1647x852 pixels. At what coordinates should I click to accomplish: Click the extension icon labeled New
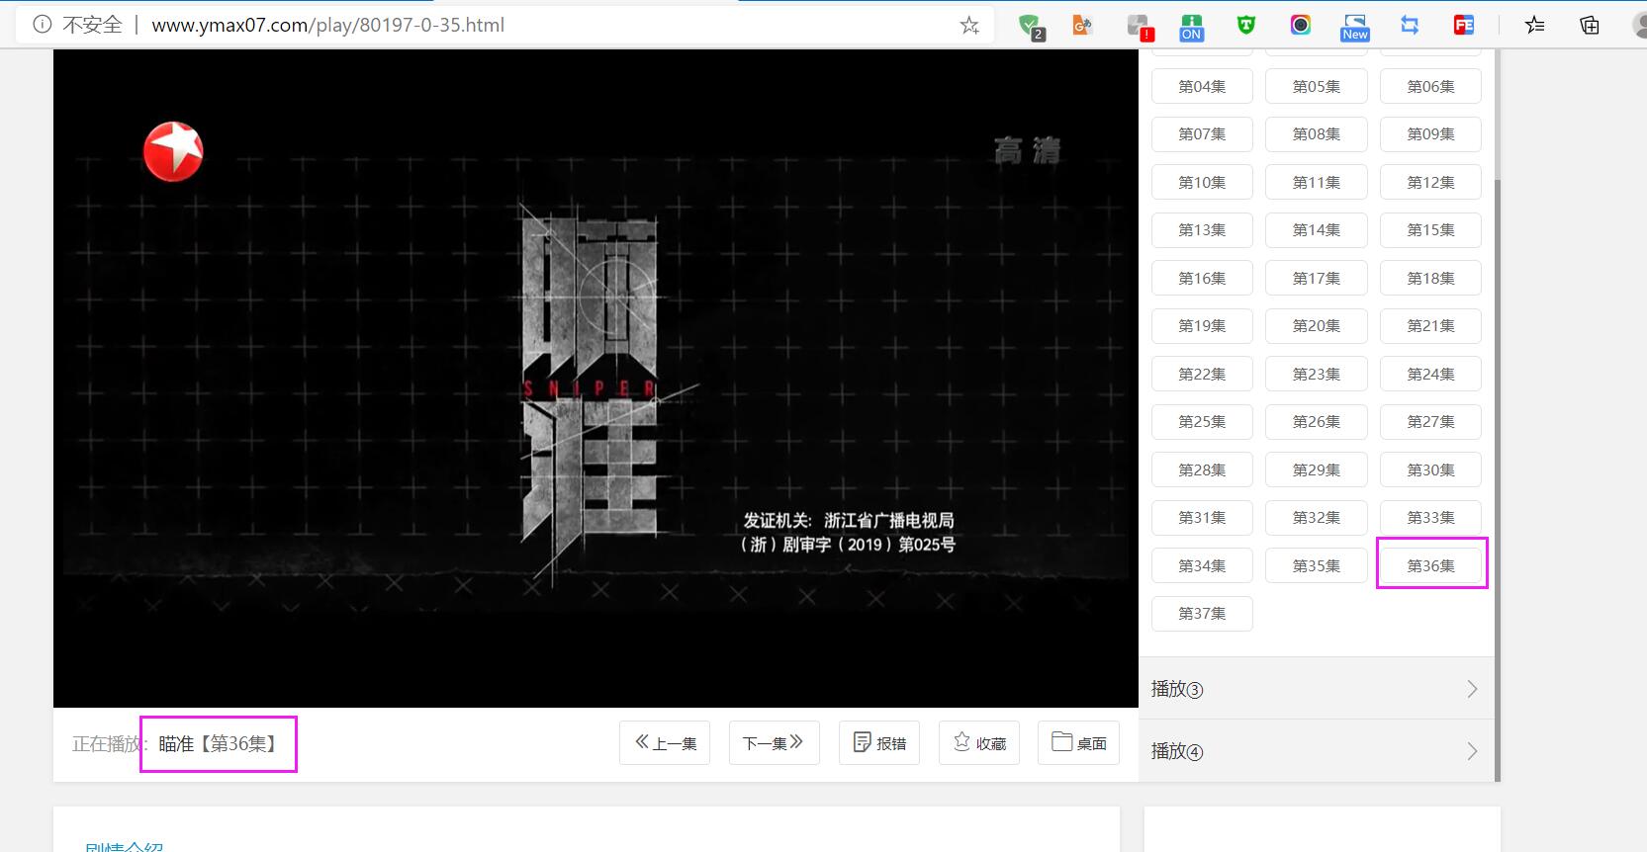[x=1354, y=27]
